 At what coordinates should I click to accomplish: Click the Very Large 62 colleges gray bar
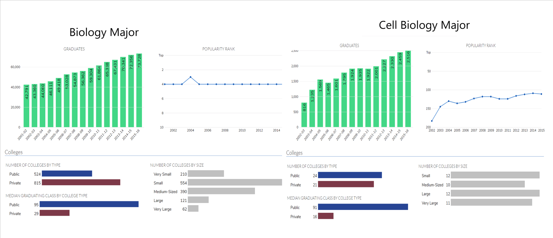tap(193, 208)
